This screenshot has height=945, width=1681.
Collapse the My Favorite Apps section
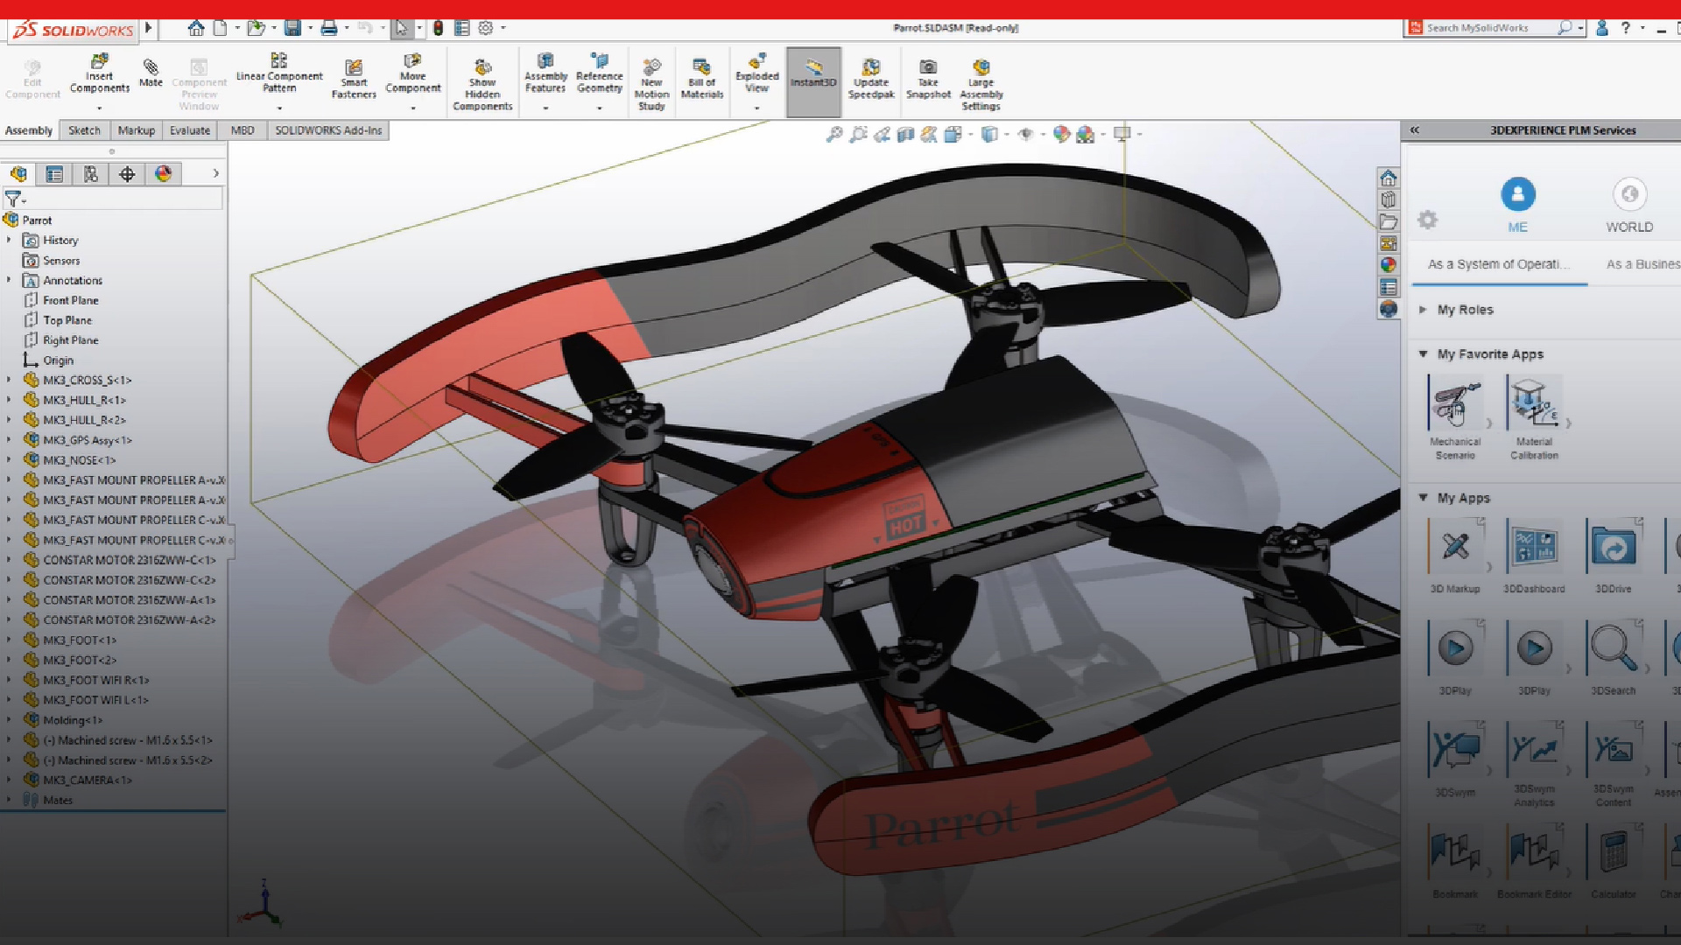tap(1423, 354)
